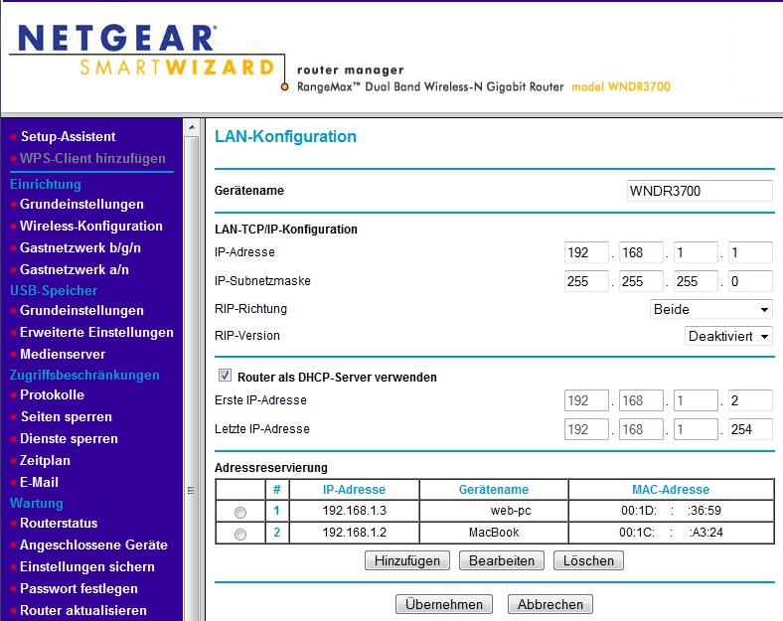Click the model WNDR3700 text in header
The height and width of the screenshot is (621, 783).
(x=621, y=86)
